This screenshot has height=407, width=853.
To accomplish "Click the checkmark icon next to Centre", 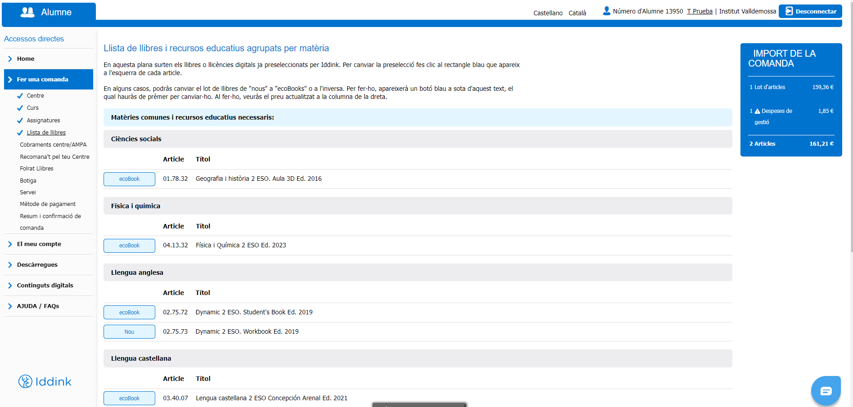I will [20, 96].
